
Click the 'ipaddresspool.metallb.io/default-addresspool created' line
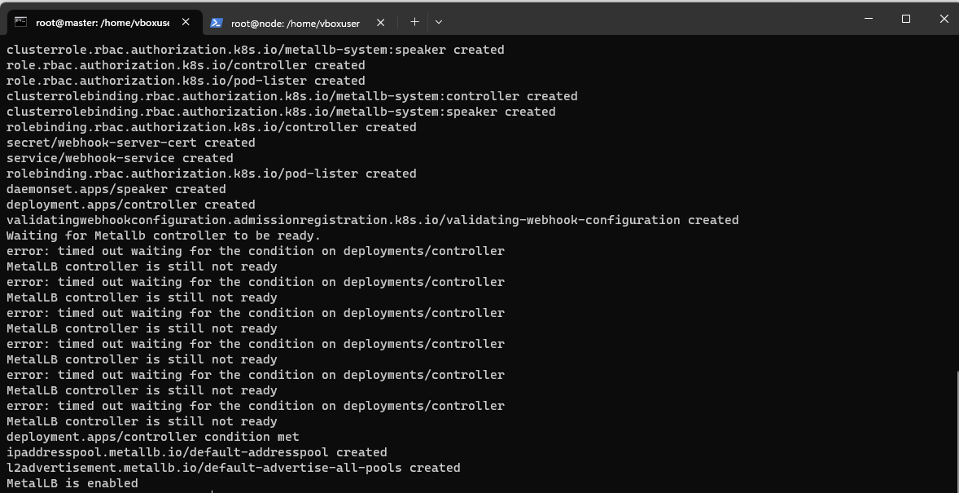197,452
